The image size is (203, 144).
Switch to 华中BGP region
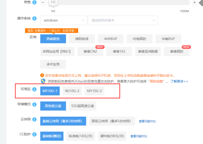click(x=110, y=39)
